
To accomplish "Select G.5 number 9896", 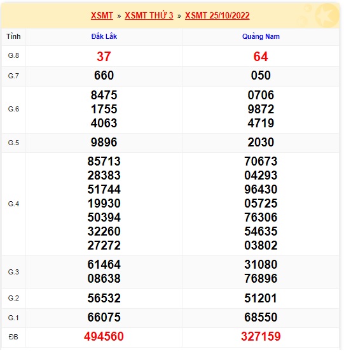I will (x=104, y=142).
